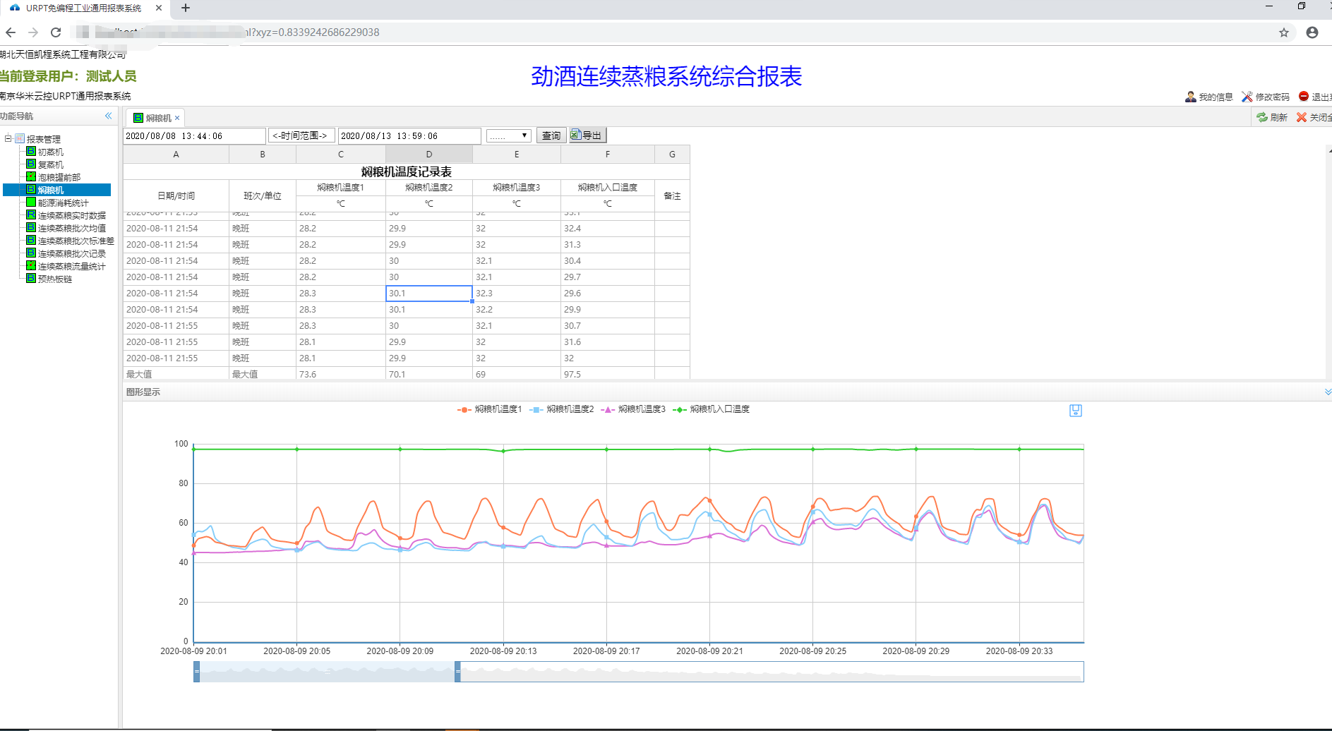Click the red X close-all tabs icon
This screenshot has height=731, width=1332.
click(x=1302, y=117)
